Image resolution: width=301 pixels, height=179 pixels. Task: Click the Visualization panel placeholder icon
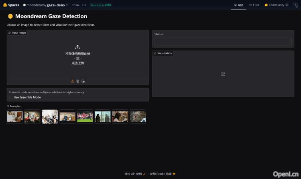(x=223, y=74)
